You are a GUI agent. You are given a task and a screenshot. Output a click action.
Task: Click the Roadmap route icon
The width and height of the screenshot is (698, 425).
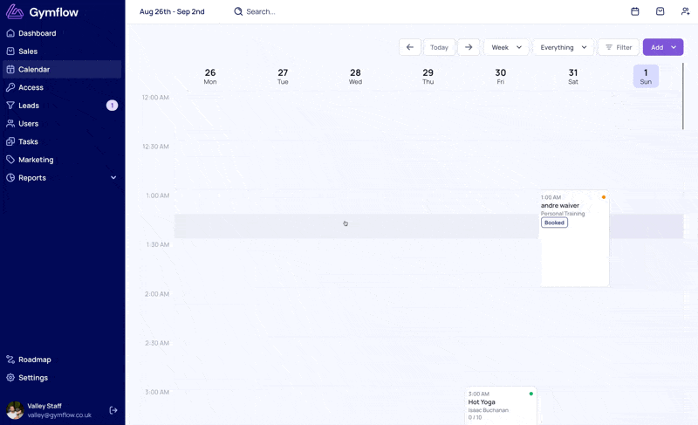pyautogui.click(x=10, y=360)
